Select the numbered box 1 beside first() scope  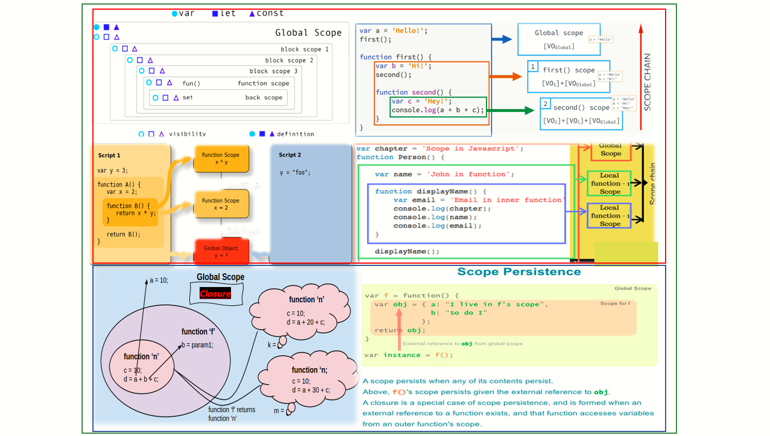(x=533, y=67)
